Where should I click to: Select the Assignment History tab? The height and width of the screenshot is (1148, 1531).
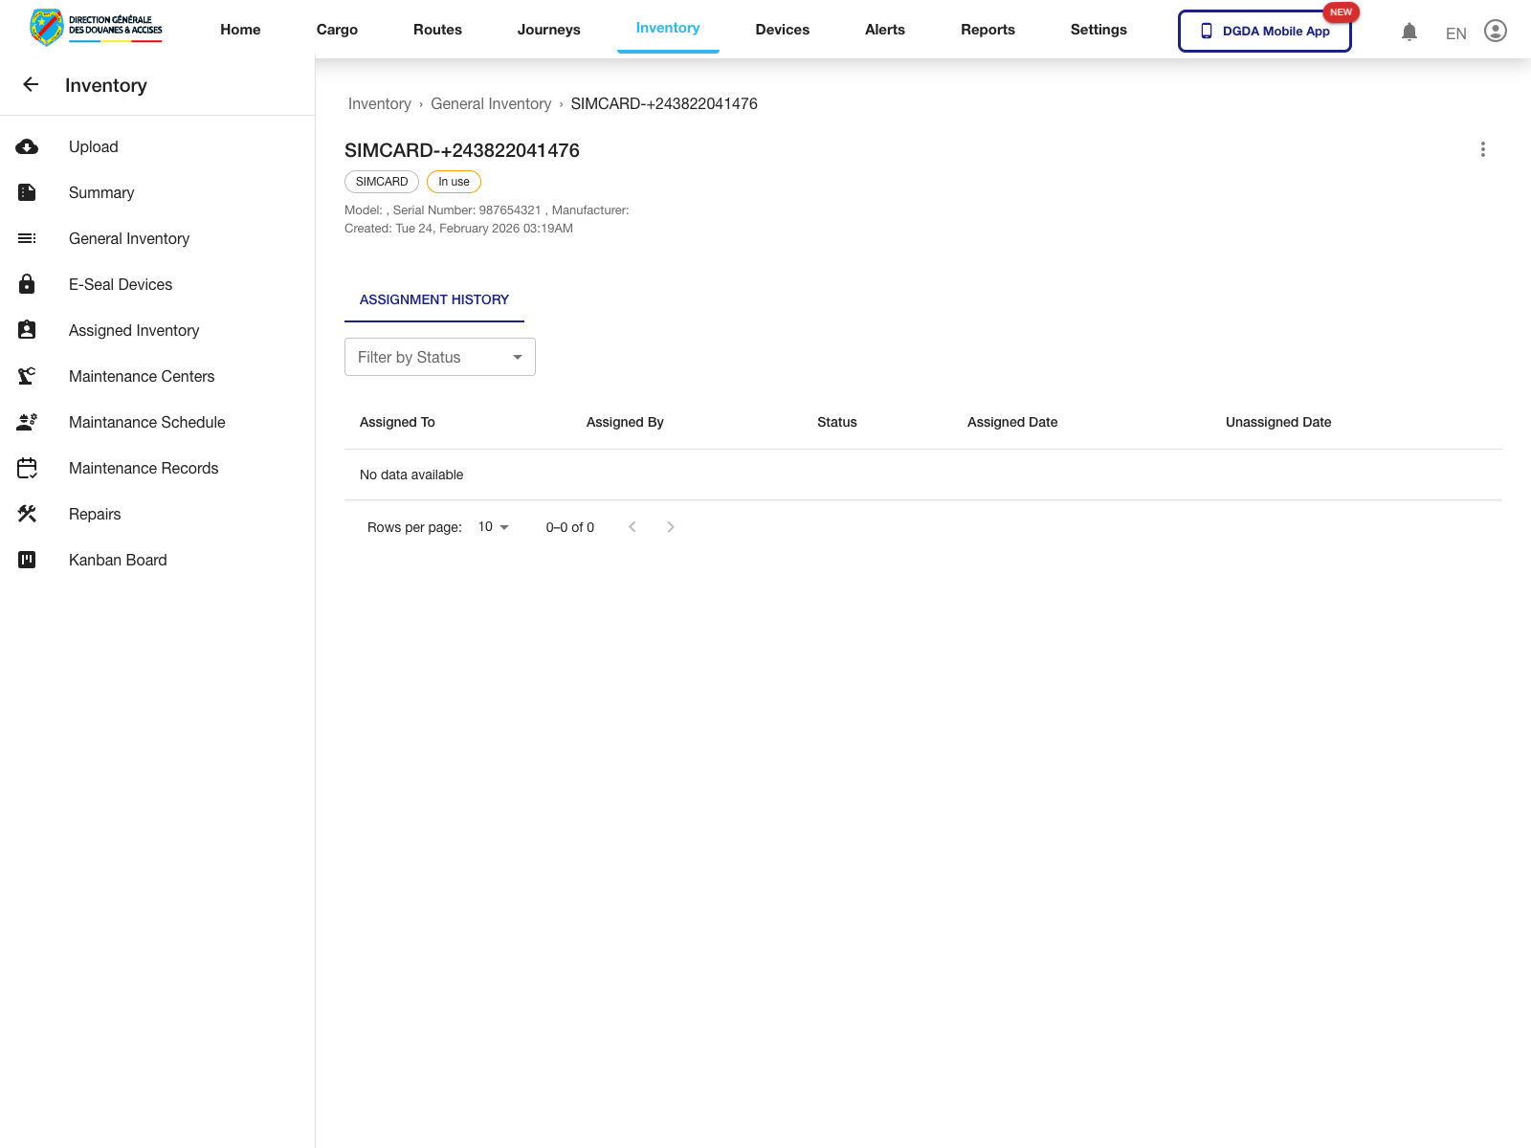[434, 299]
